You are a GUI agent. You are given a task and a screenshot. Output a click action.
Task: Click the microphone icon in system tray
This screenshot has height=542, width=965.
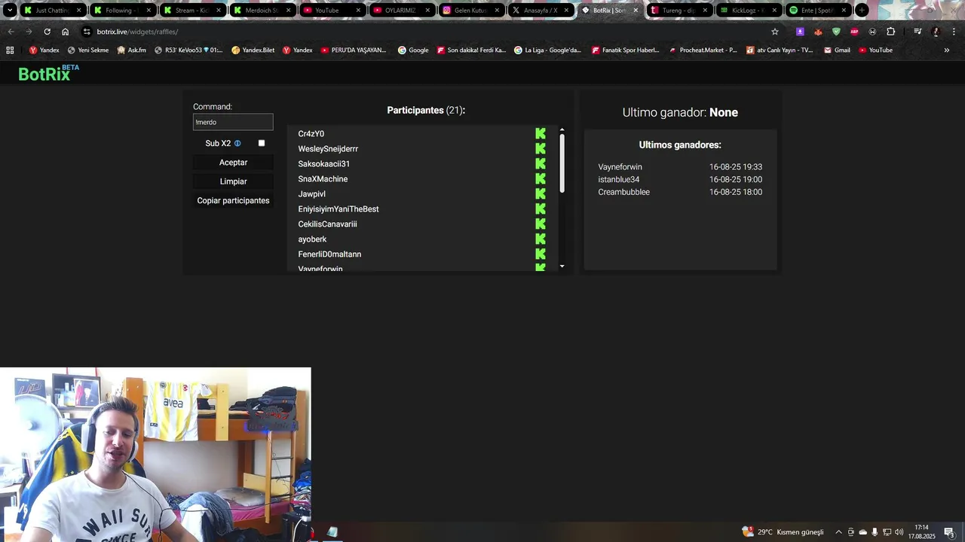coord(875,532)
